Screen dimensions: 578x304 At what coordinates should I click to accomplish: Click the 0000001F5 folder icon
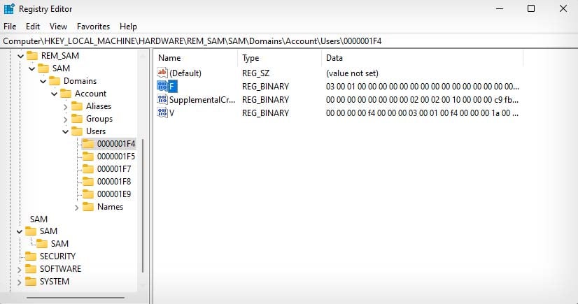tap(88, 157)
